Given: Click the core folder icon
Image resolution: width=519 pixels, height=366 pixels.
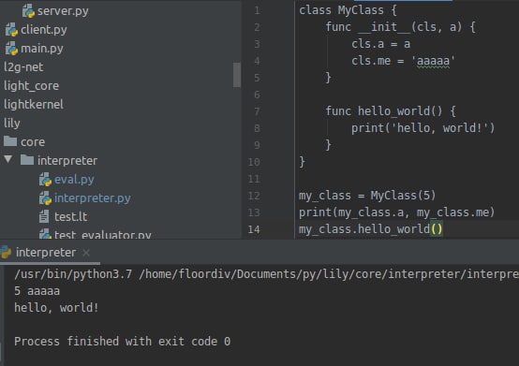Looking at the screenshot, I should [10, 141].
